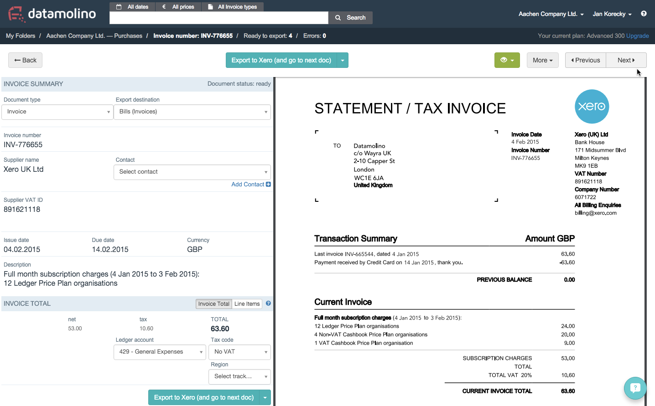Open the Jan Korecky user menu
This screenshot has width=655, height=406.
coord(612,14)
